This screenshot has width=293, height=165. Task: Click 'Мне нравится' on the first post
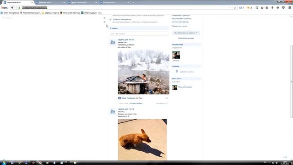click(x=162, y=103)
